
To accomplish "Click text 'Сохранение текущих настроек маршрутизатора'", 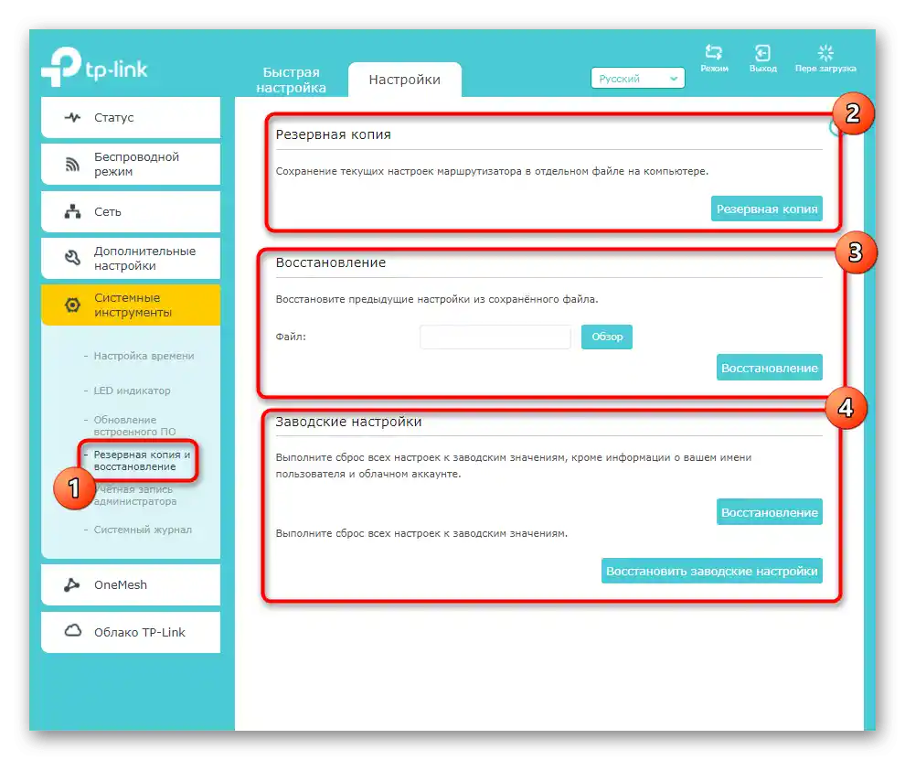I will coord(399,171).
